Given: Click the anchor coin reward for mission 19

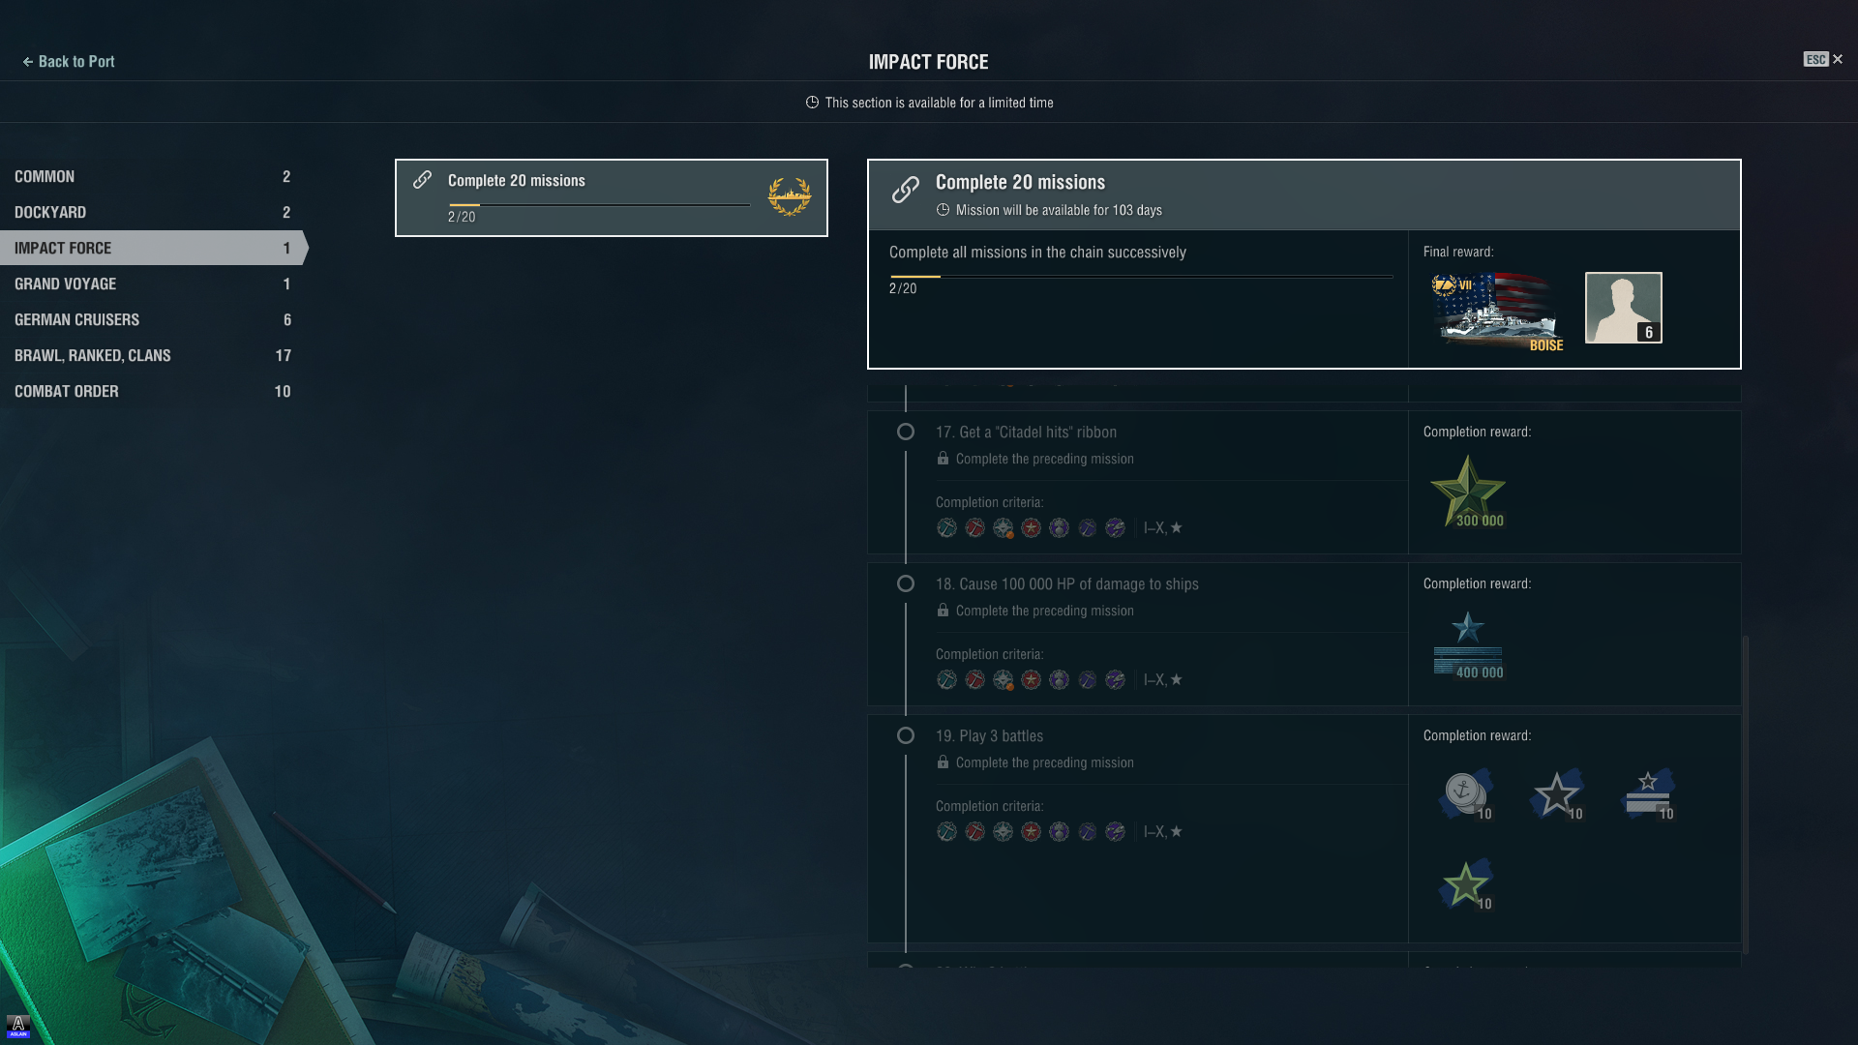Looking at the screenshot, I should pyautogui.click(x=1466, y=793).
